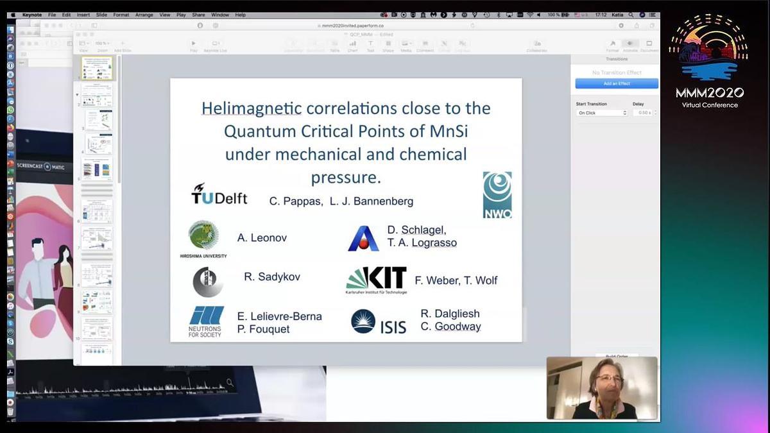Select slide 7 thumbnail in navigator

click(97, 238)
